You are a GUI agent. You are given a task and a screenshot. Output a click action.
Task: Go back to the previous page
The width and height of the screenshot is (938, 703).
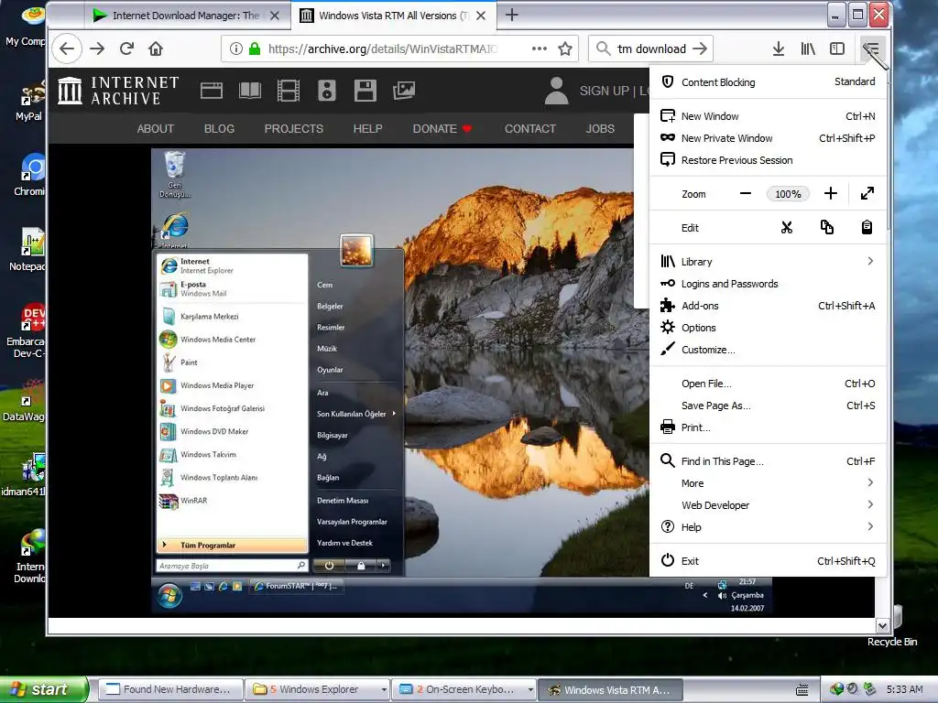(67, 49)
